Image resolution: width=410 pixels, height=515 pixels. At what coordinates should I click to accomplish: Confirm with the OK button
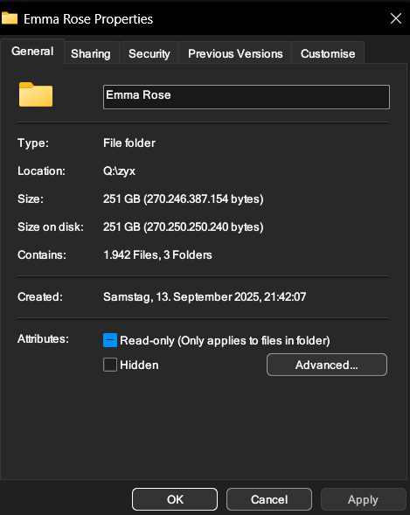175,499
